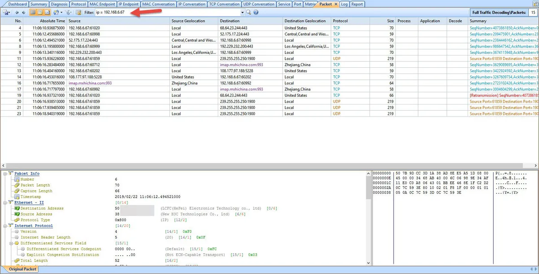The width and height of the screenshot is (539, 274).
Task: Close the Packet tab with its X
Action: pyautogui.click(x=336, y=4)
